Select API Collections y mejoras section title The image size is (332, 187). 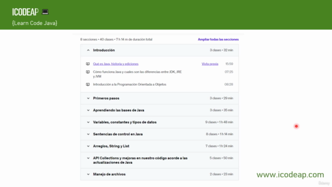pyautogui.click(x=140, y=161)
